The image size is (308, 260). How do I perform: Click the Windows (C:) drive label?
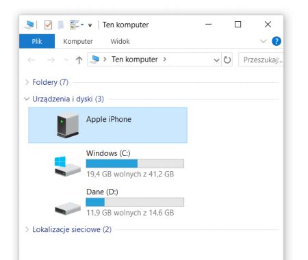click(x=108, y=153)
